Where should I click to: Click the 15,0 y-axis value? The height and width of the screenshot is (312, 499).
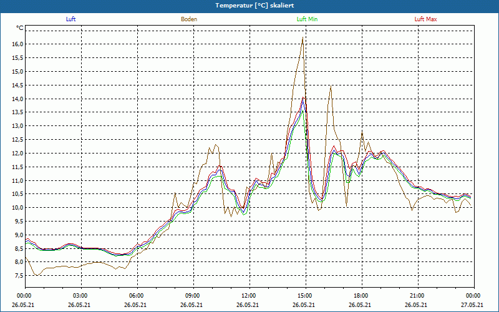point(18,72)
